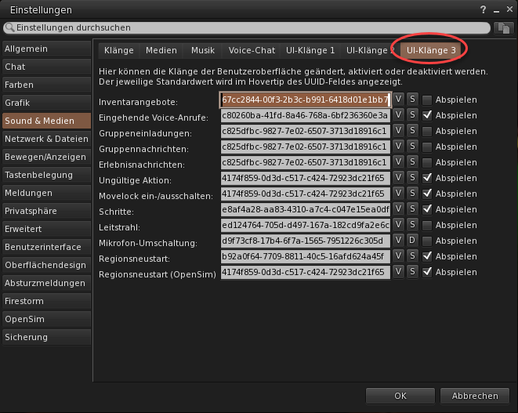The image size is (518, 413).
Task: Toggle the Abspielen checkbox for Mikrofon-Umschaltung
Action: tap(427, 241)
